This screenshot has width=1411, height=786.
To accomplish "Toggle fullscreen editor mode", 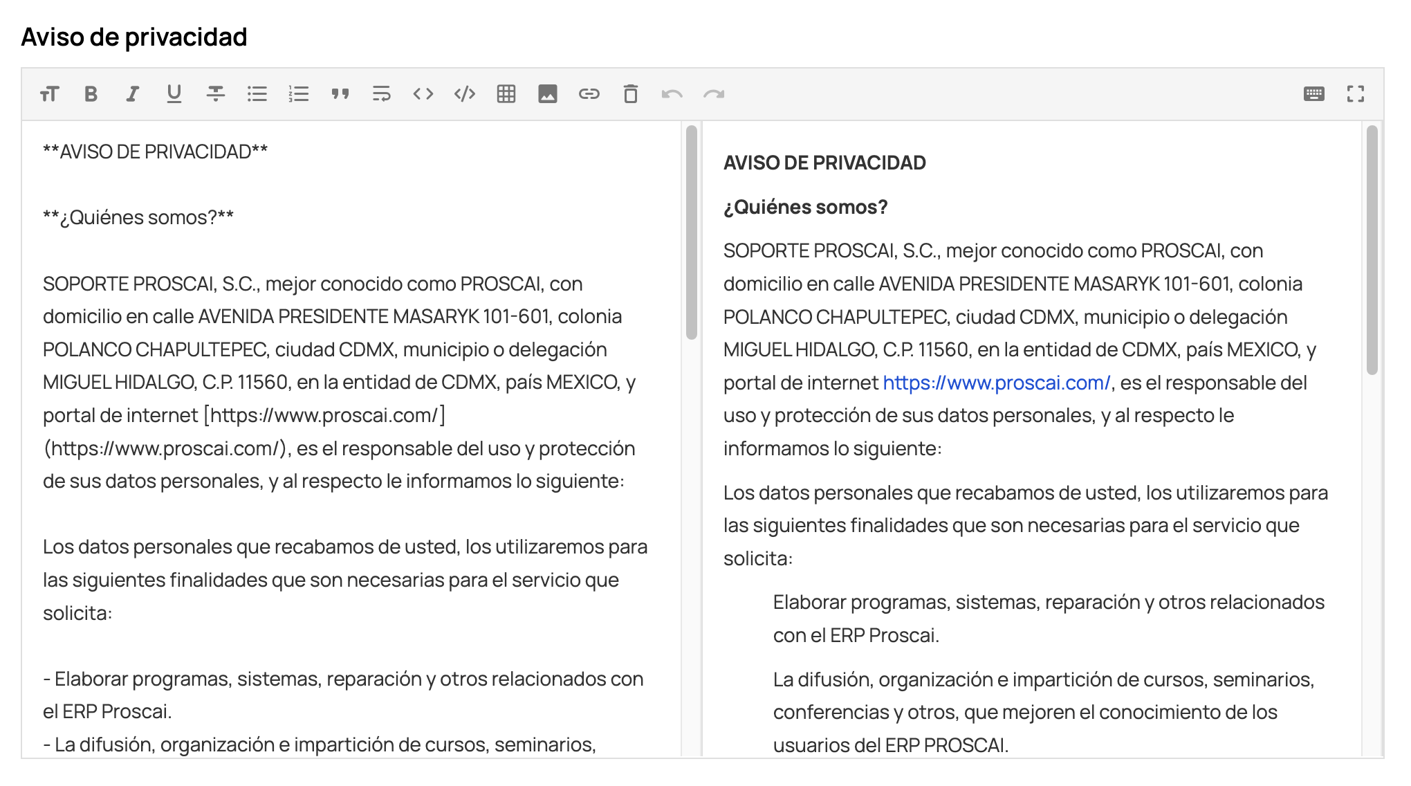I will [1355, 94].
